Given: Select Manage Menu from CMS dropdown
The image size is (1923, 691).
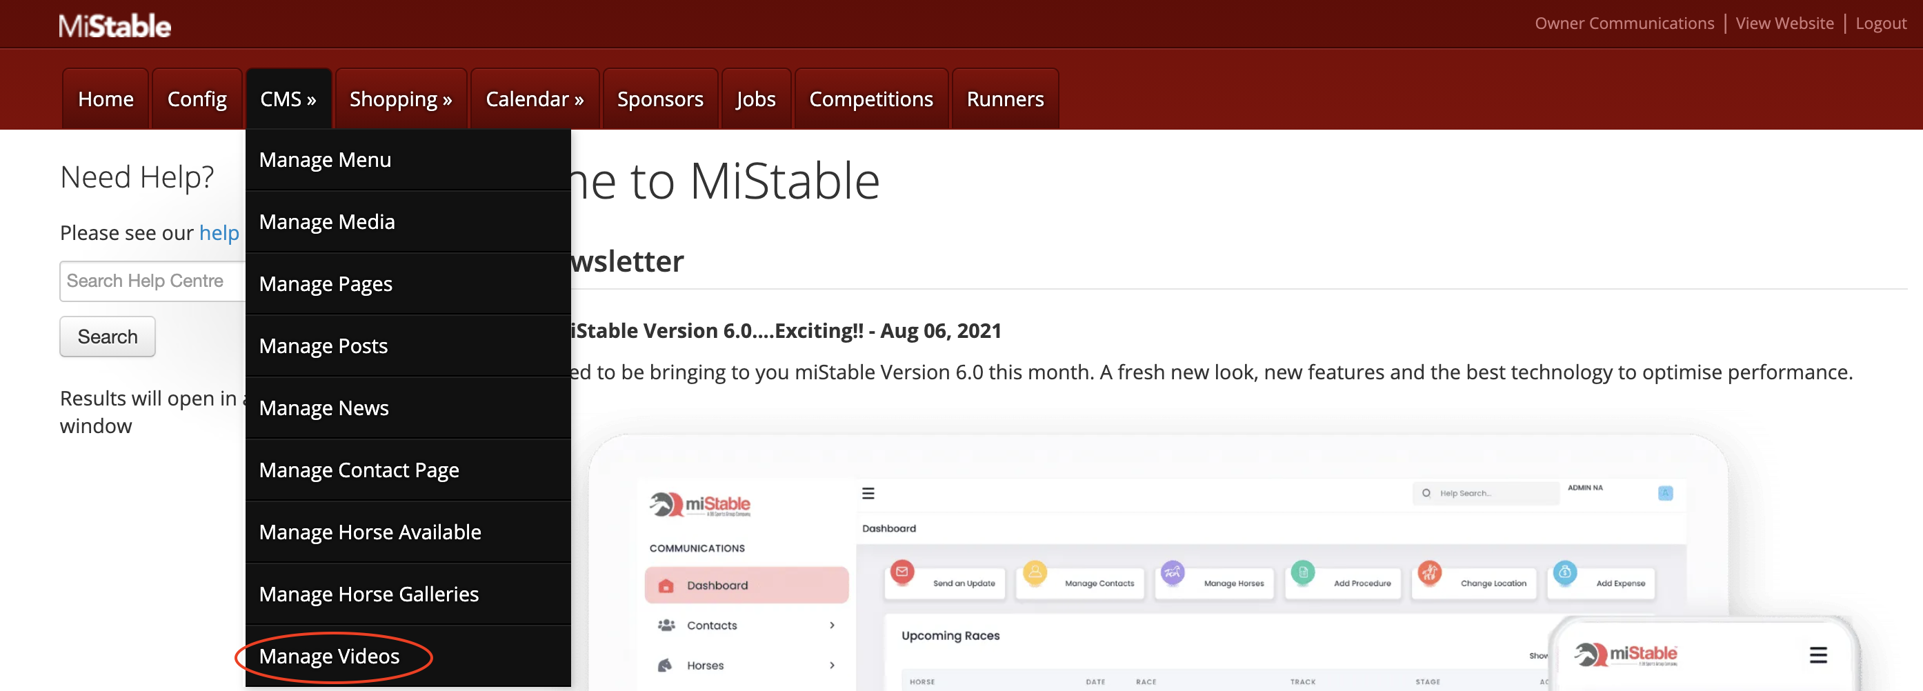Looking at the screenshot, I should pyautogui.click(x=325, y=160).
